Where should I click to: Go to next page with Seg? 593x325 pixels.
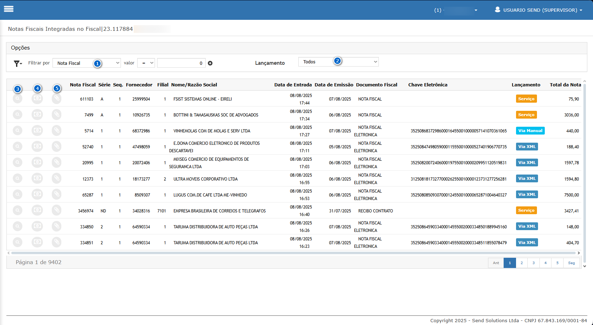[571, 263]
